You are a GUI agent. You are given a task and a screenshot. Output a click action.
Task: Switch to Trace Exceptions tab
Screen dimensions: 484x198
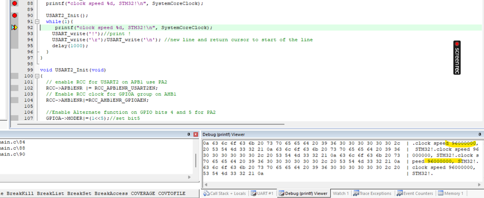pos(373,193)
